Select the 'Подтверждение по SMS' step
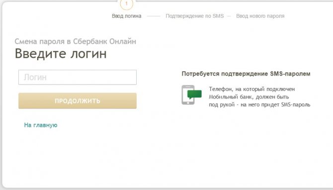Image resolution: width=333 pixels, height=190 pixels. pyautogui.click(x=195, y=16)
